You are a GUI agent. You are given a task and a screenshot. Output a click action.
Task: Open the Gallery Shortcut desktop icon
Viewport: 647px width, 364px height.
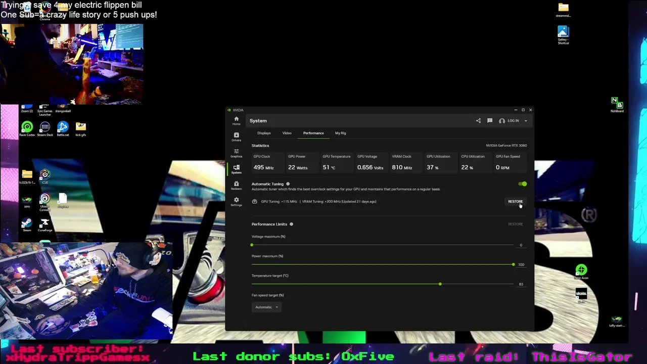(x=563, y=35)
